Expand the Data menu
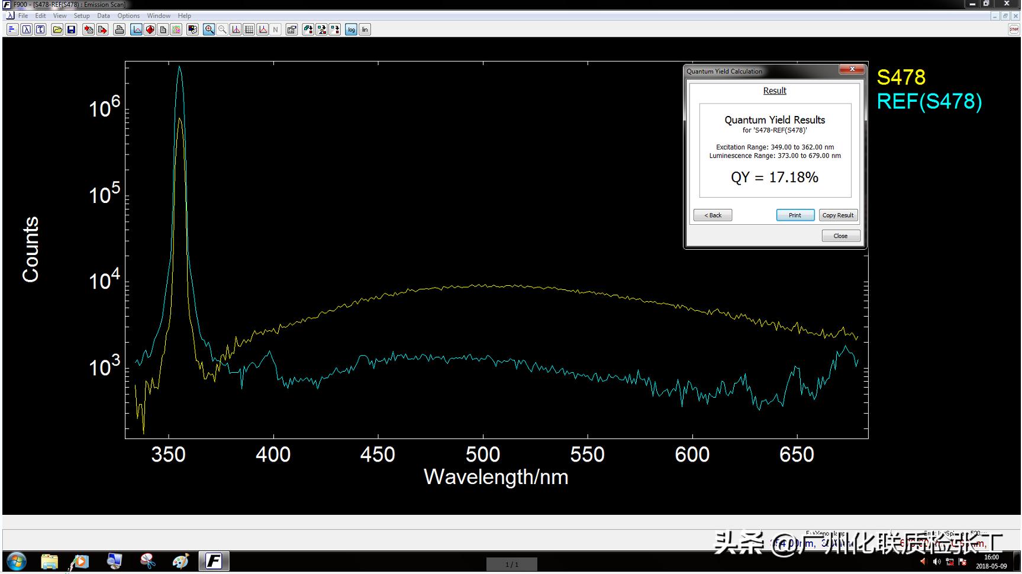Screen dimensions: 1022x574 (104, 16)
